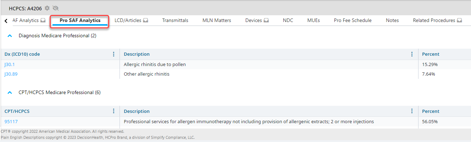
Task: Open the MLN Matters tab
Action: point(217,21)
